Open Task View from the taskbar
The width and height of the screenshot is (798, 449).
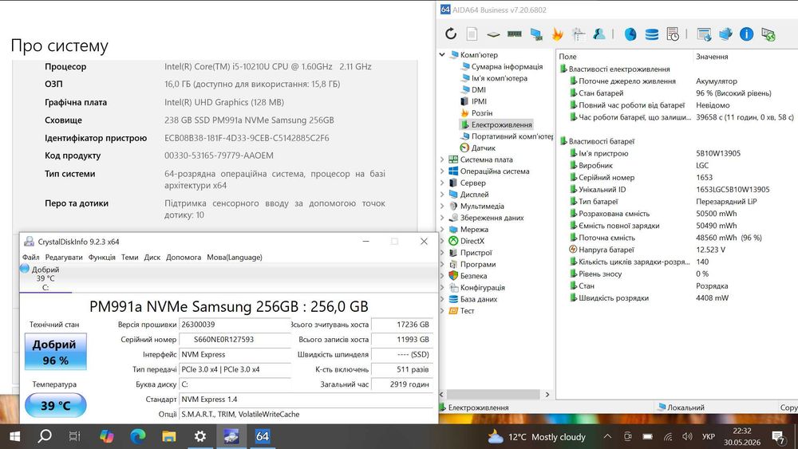pyautogui.click(x=75, y=436)
